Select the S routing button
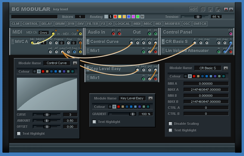 [111, 17]
